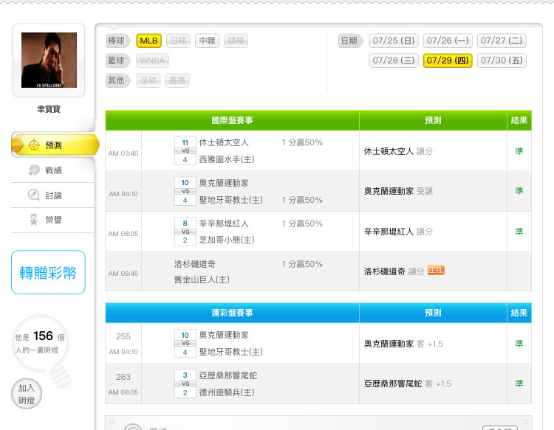
Task: Click the 主推 orange badge on 洛杉磯道奇 row
Action: tap(436, 271)
